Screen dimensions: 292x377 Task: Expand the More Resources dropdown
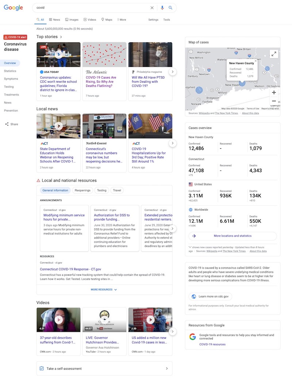pyautogui.click(x=104, y=289)
